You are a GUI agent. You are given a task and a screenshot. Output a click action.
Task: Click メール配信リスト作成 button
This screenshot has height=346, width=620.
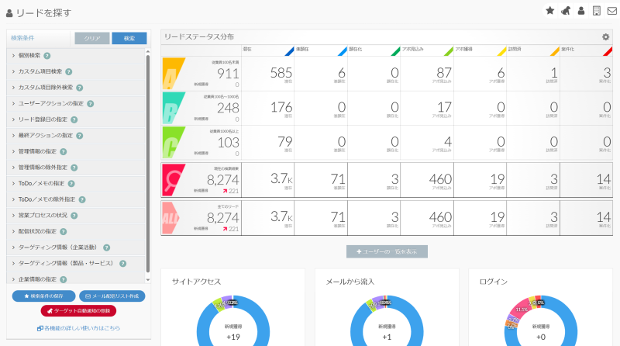[x=112, y=296]
